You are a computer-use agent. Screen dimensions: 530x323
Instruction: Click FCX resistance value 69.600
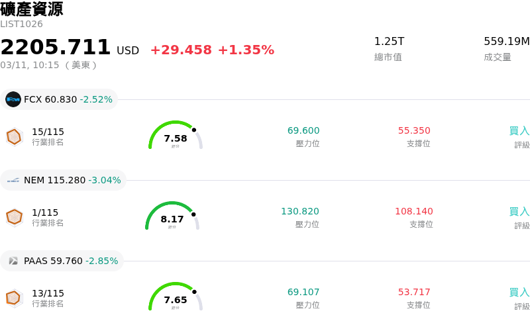pos(303,131)
